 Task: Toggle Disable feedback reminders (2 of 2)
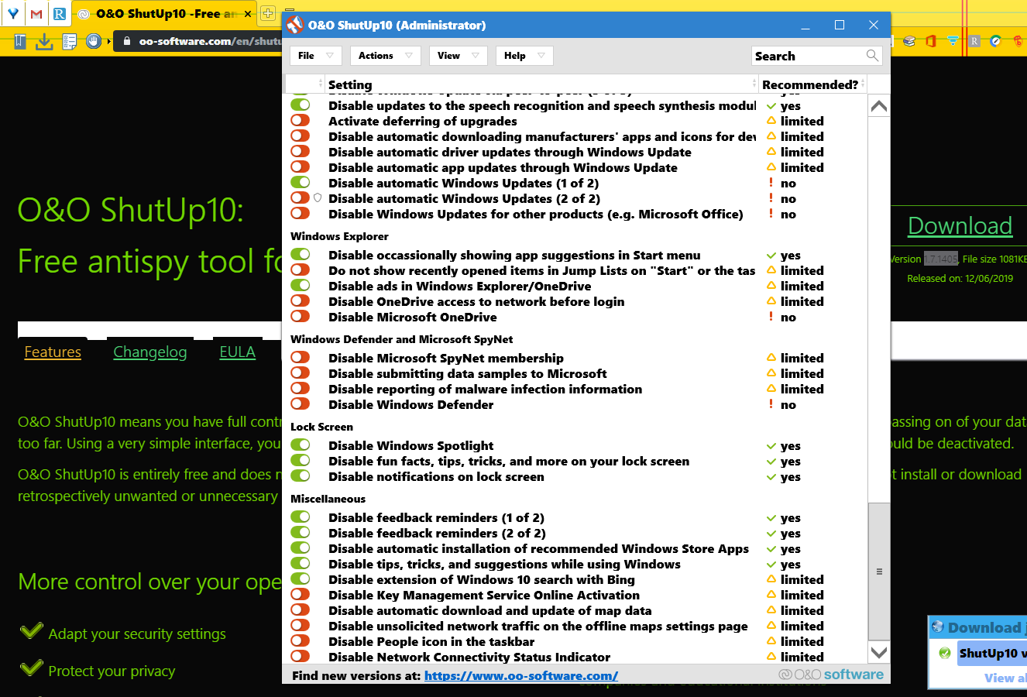(300, 532)
